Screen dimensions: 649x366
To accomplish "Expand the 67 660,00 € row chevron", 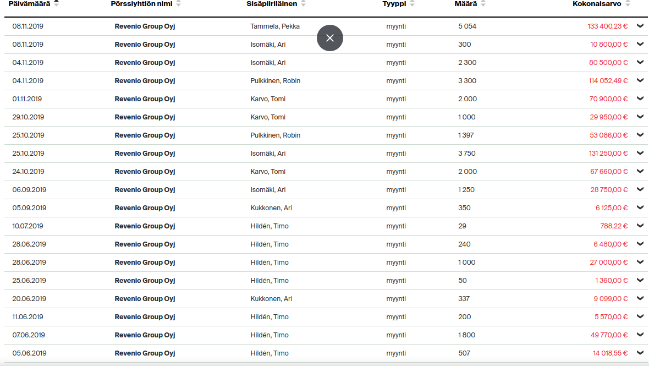I will click(640, 171).
